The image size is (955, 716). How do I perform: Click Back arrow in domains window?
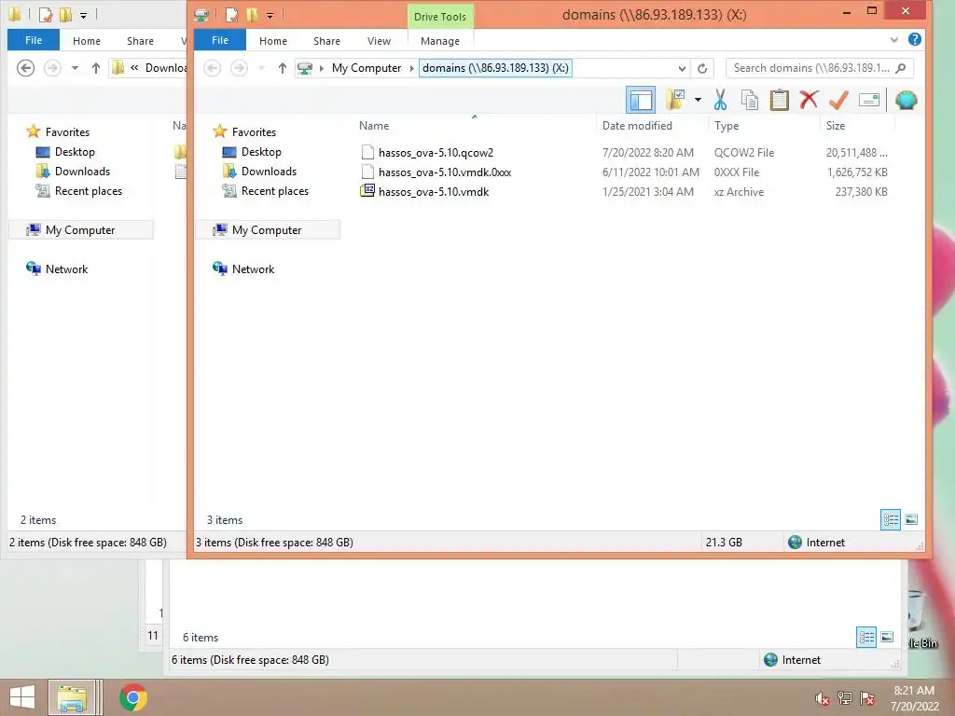(x=212, y=68)
